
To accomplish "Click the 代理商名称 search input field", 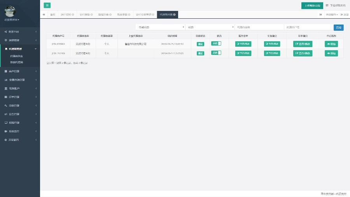I will [259, 27].
